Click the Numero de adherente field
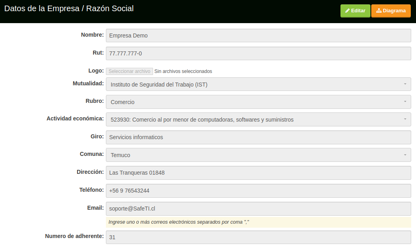Image resolution: width=416 pixels, height=248 pixels. pos(259,237)
